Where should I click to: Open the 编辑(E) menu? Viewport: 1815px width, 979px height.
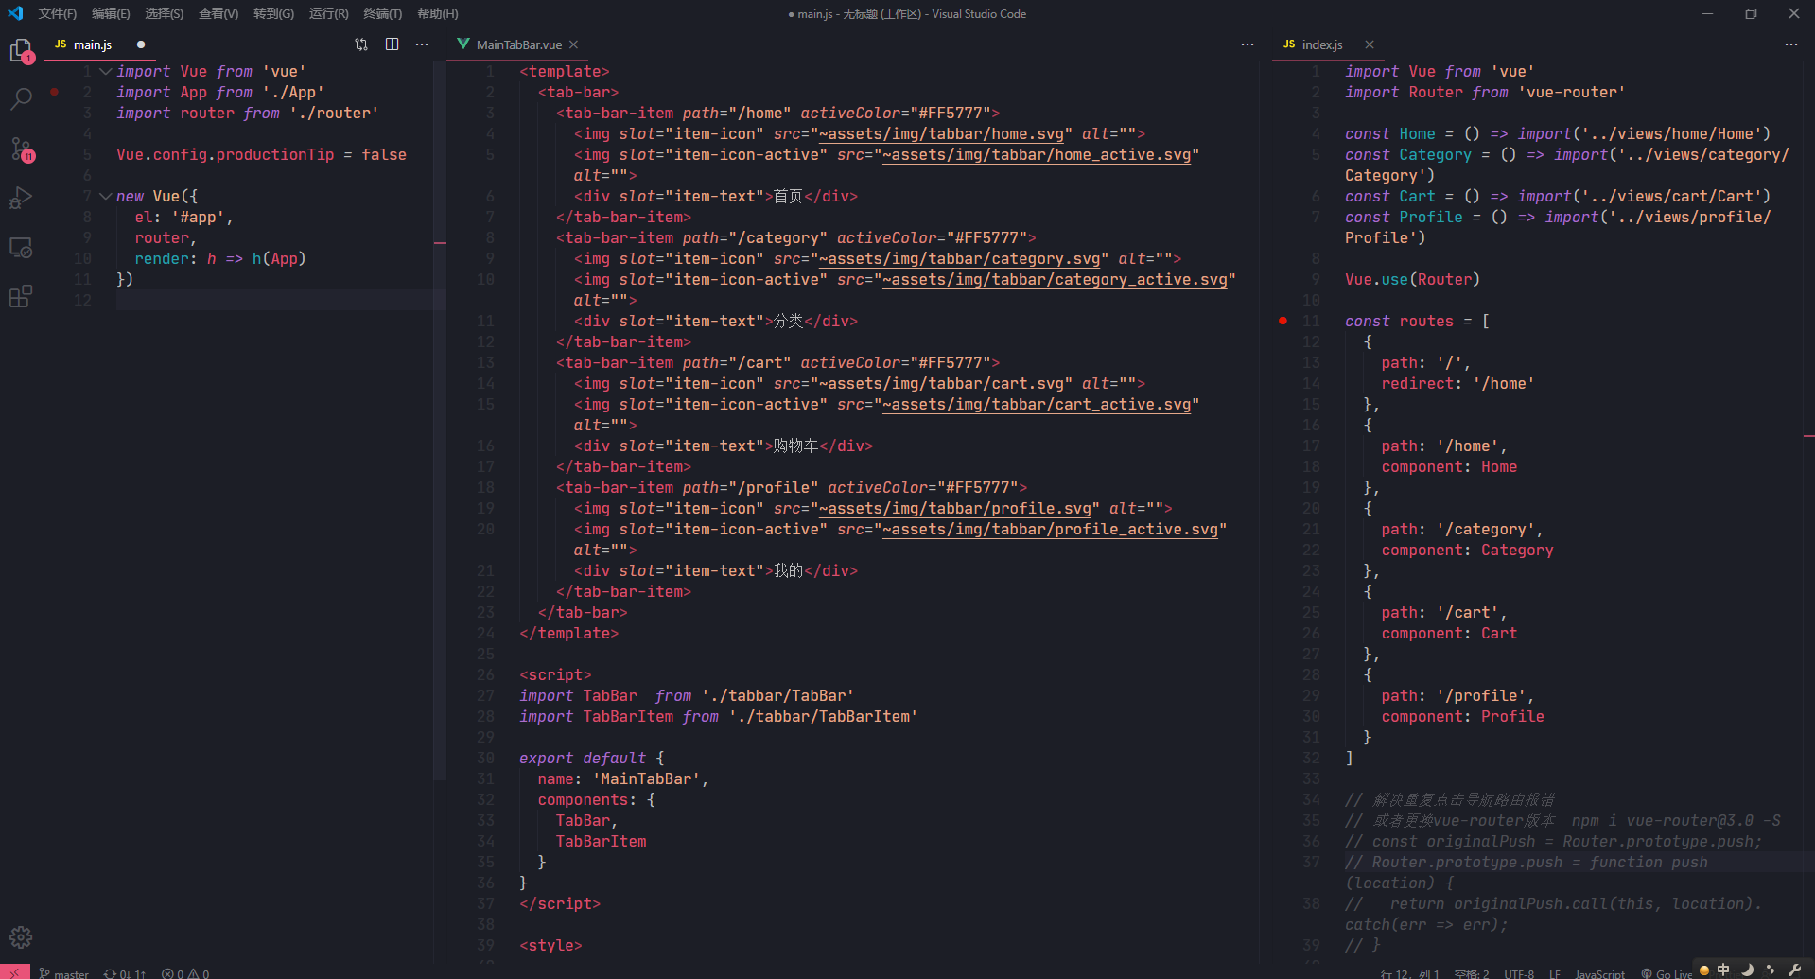111,13
